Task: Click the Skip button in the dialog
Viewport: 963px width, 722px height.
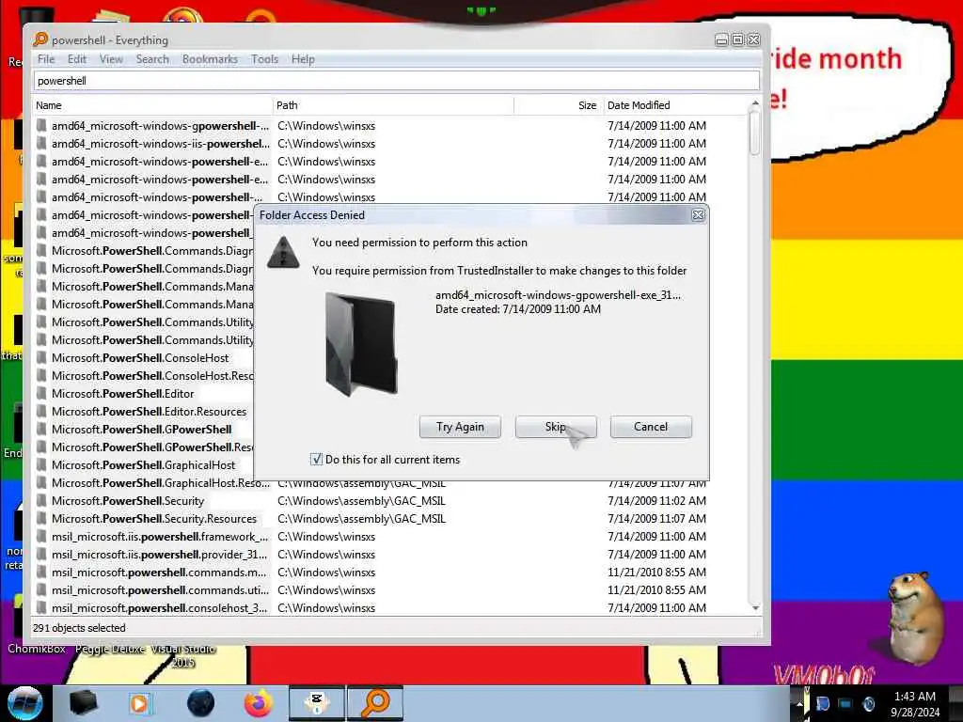Action: point(555,427)
